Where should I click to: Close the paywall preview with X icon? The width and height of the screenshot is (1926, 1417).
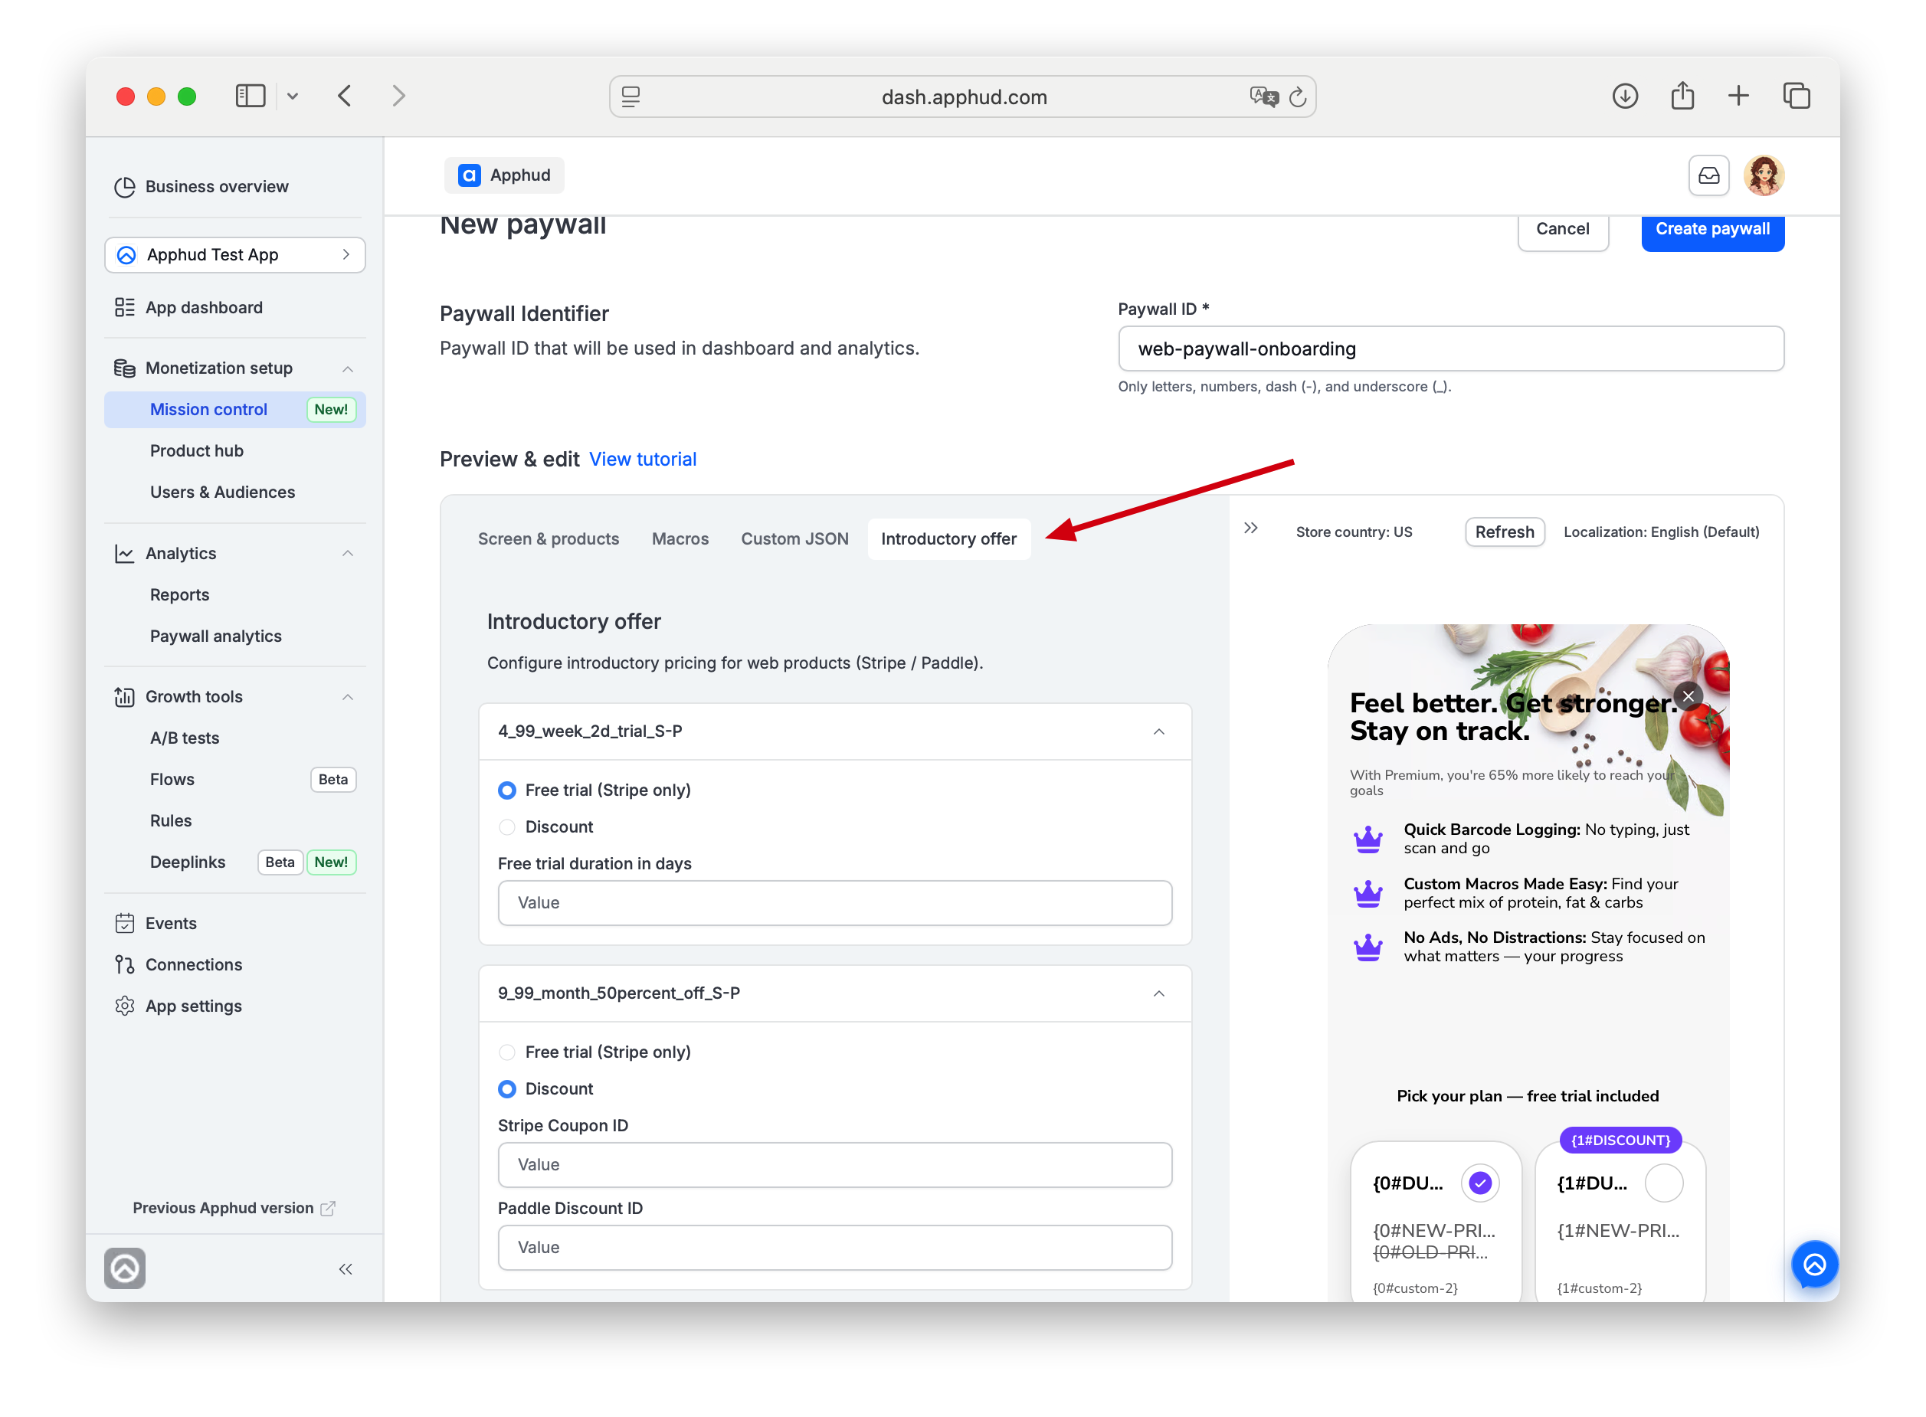pyautogui.click(x=1688, y=695)
